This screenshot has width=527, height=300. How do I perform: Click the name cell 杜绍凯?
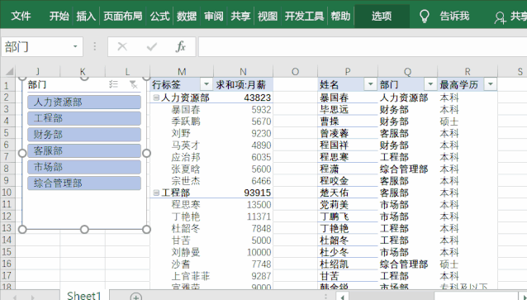click(x=348, y=264)
